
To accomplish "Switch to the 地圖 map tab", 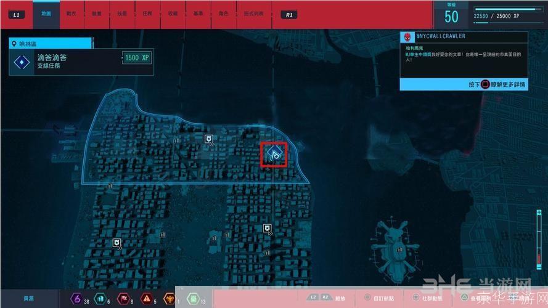I will click(46, 14).
